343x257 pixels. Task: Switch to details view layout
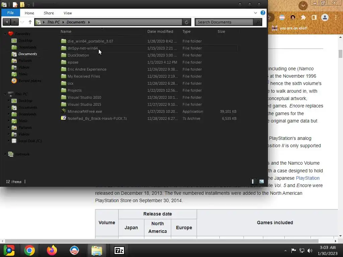click(254, 181)
